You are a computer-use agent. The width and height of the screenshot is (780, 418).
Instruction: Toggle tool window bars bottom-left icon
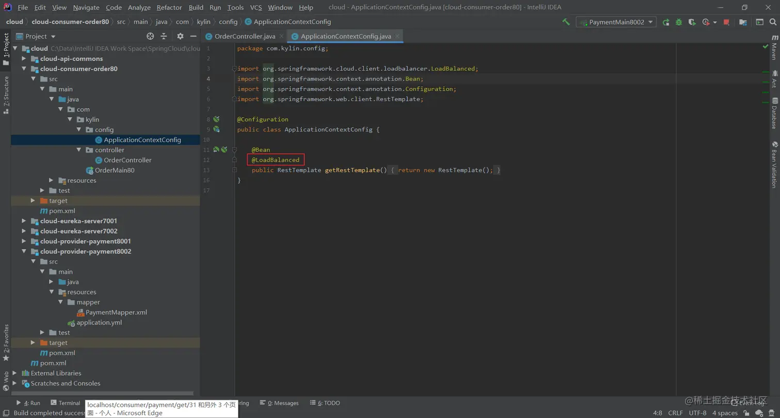pos(6,413)
